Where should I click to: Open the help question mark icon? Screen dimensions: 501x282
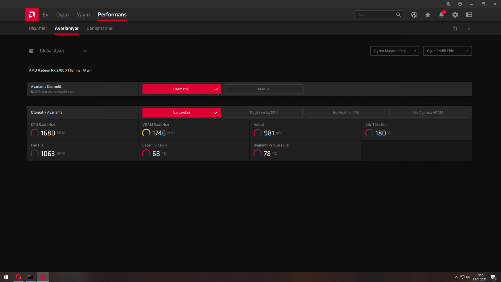(x=460, y=4)
